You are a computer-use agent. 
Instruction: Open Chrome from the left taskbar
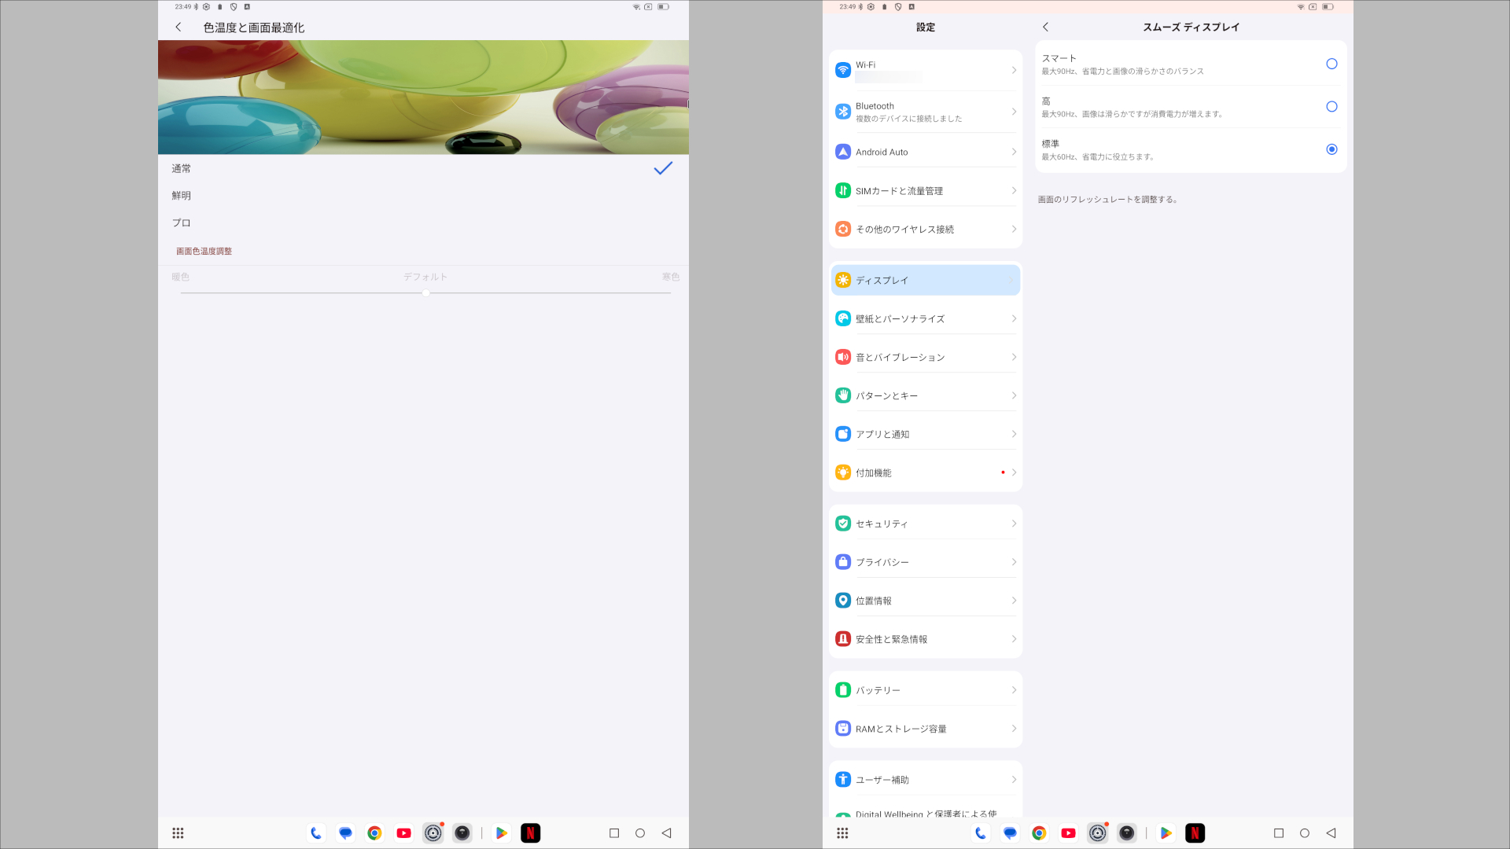click(374, 833)
